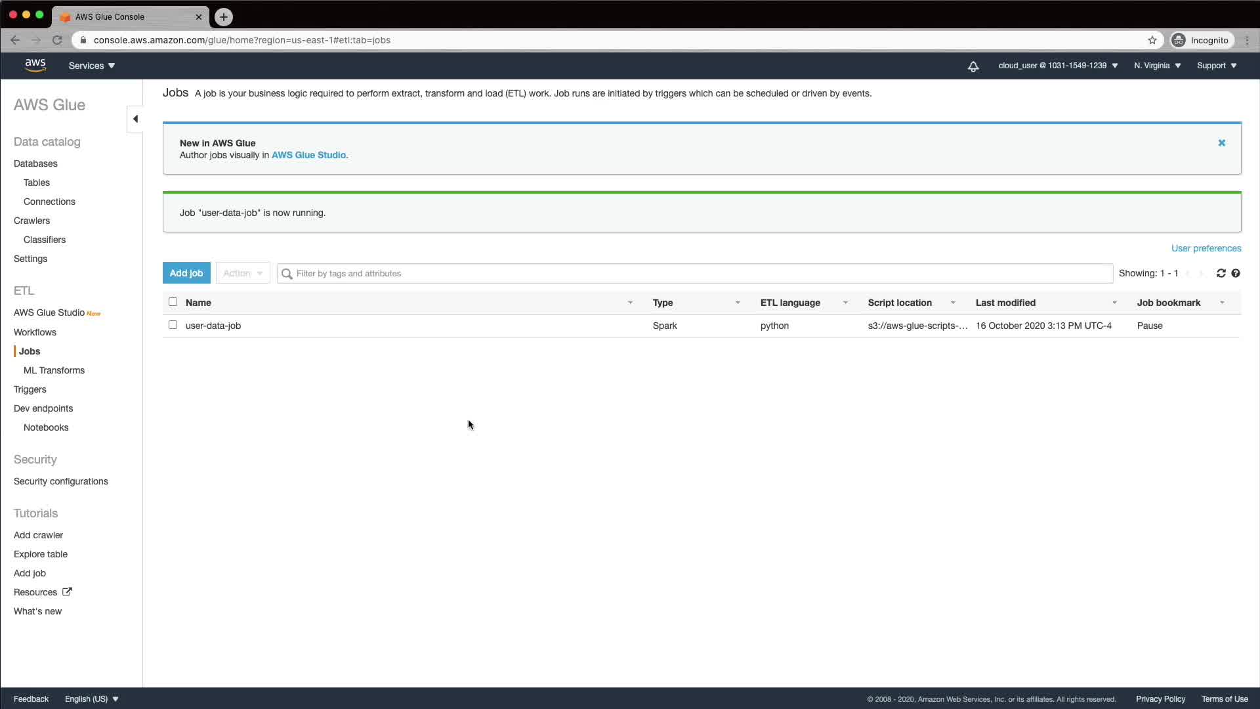Click the Add job button

click(186, 273)
